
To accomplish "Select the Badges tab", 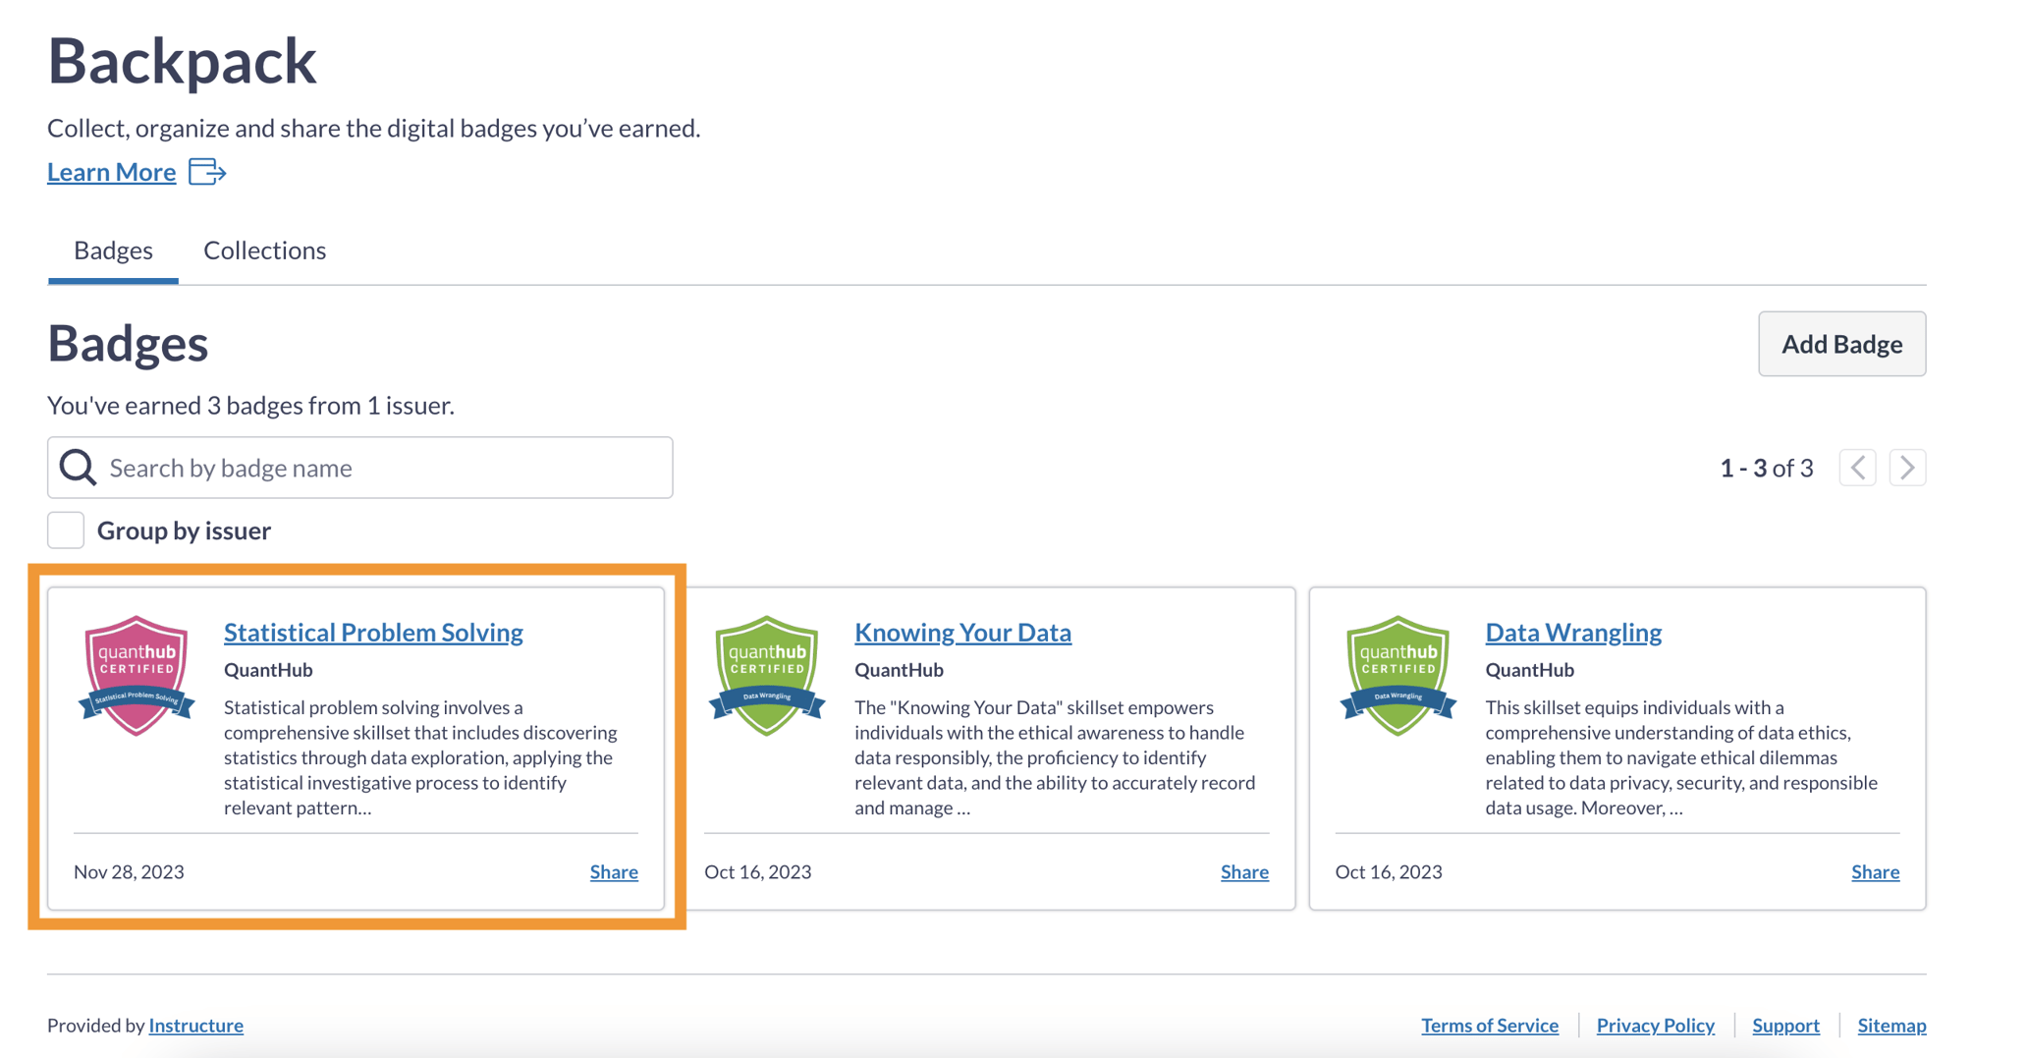I will click(113, 251).
